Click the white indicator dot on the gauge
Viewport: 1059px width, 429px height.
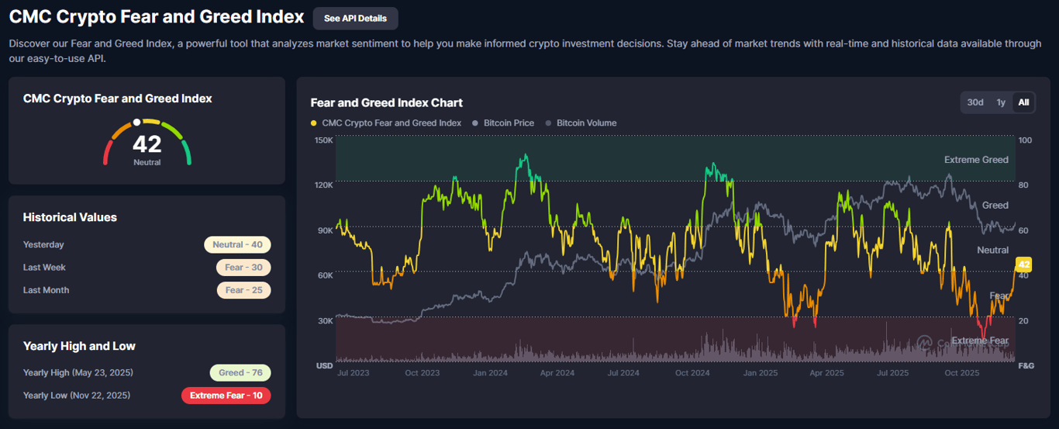(137, 122)
